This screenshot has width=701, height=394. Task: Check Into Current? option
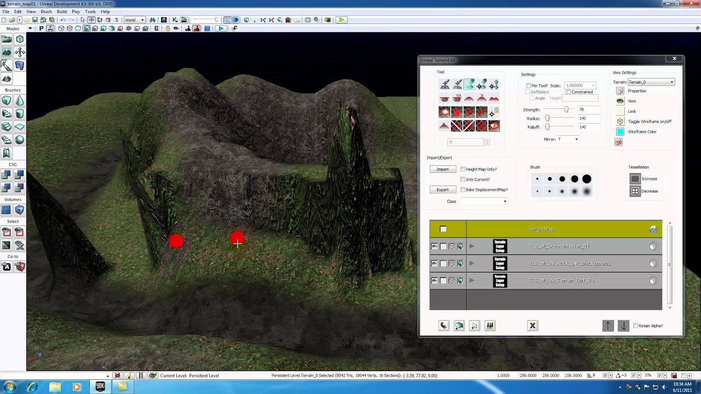pyautogui.click(x=463, y=179)
